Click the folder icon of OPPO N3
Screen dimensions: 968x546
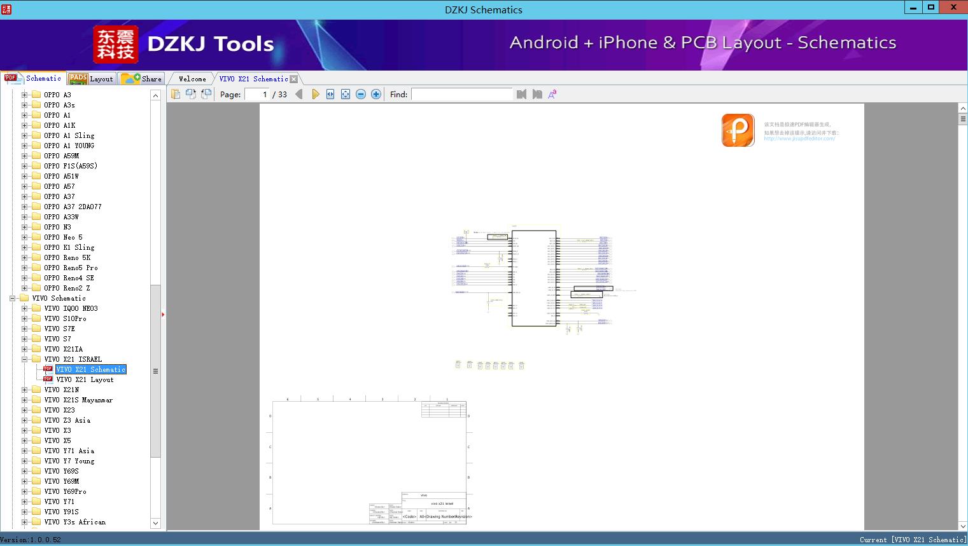coord(36,227)
